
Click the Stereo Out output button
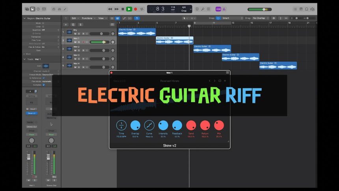pos(32,127)
